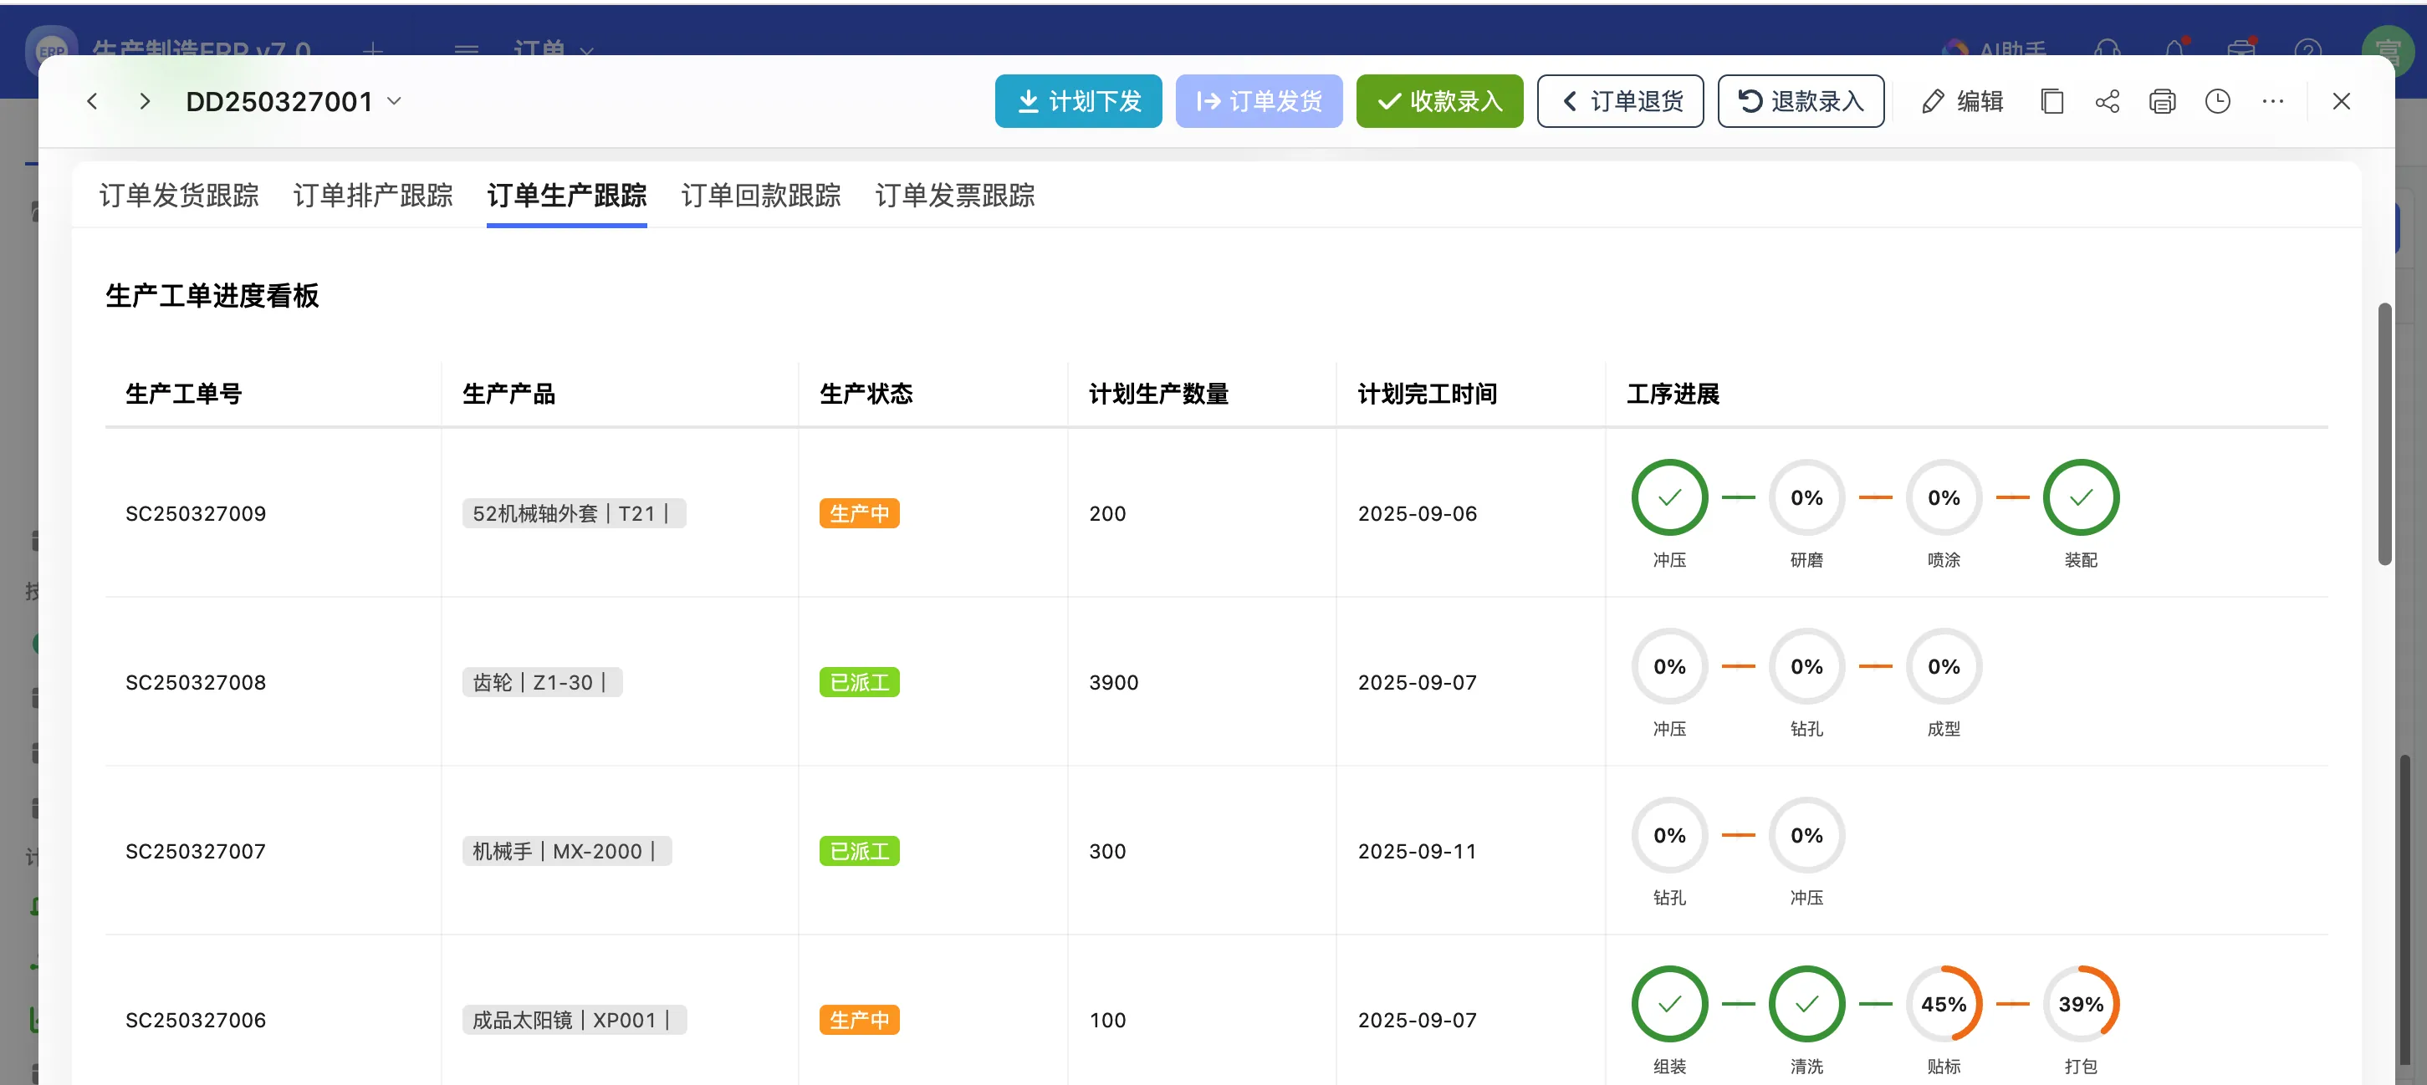The width and height of the screenshot is (2427, 1085).
Task: Click 已派工 status of SC250327008
Action: click(x=859, y=682)
